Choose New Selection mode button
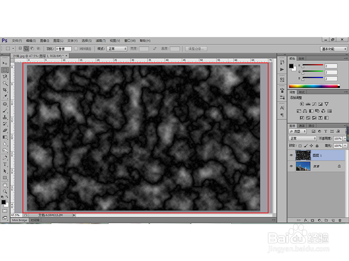Viewport: 349px width, 261px height. [x=20, y=48]
